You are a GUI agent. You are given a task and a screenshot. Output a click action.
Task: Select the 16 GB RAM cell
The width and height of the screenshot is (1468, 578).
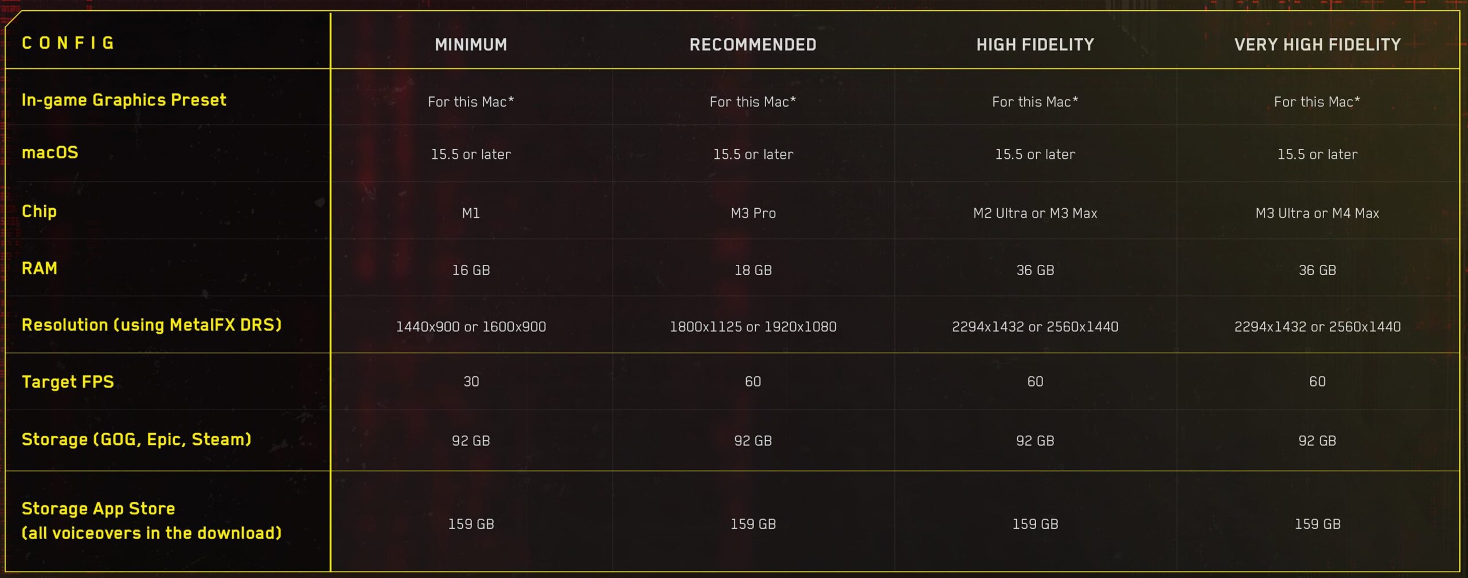pos(471,270)
